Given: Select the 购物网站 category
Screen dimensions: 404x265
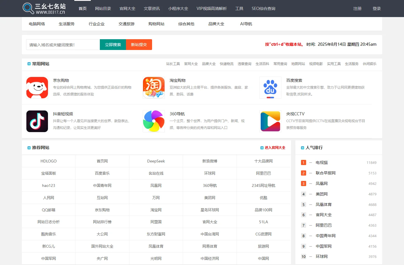Looking at the screenshot, I should pyautogui.click(x=156, y=24).
